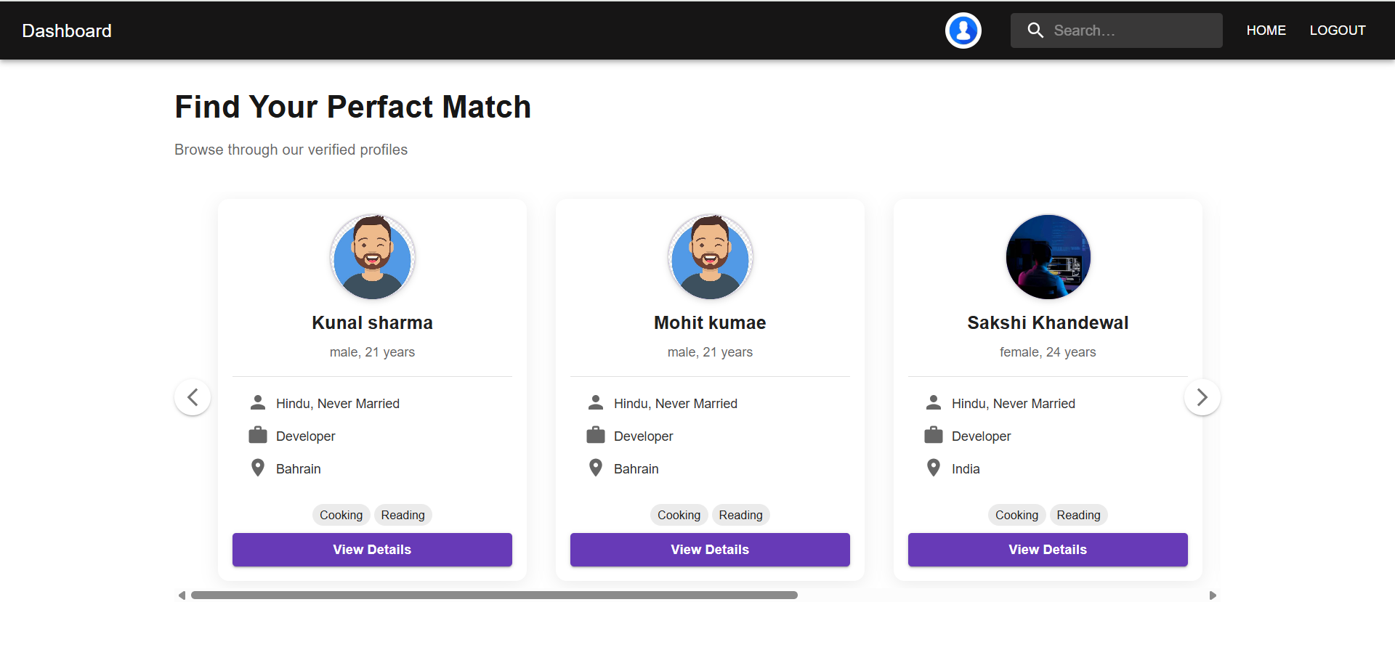Screen dimensions: 1395x663
Task: View details for Kunal sharma
Action: (x=372, y=550)
